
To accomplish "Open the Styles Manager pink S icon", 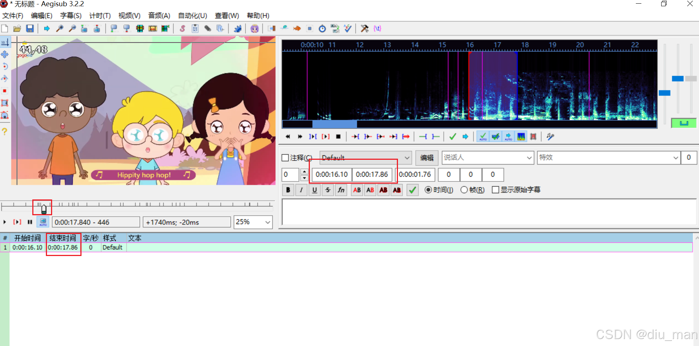I will [x=182, y=29].
